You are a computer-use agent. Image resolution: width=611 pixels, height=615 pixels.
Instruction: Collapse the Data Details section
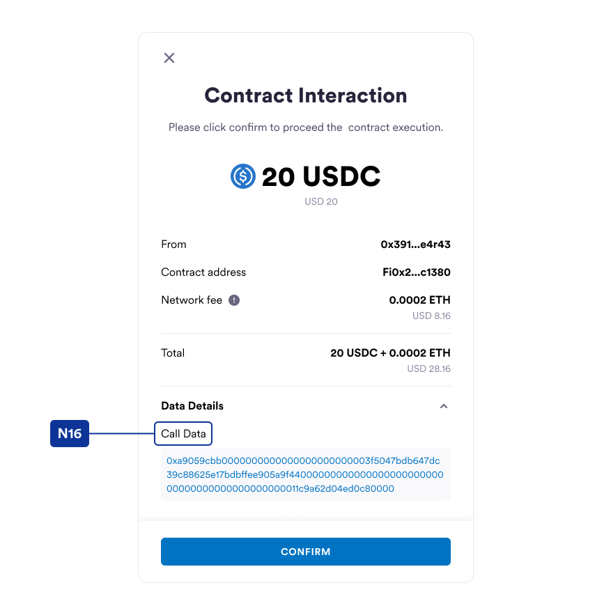443,406
